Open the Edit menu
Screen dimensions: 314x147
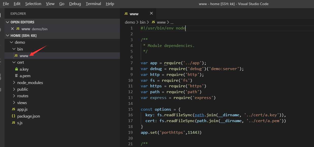pos(17,4)
